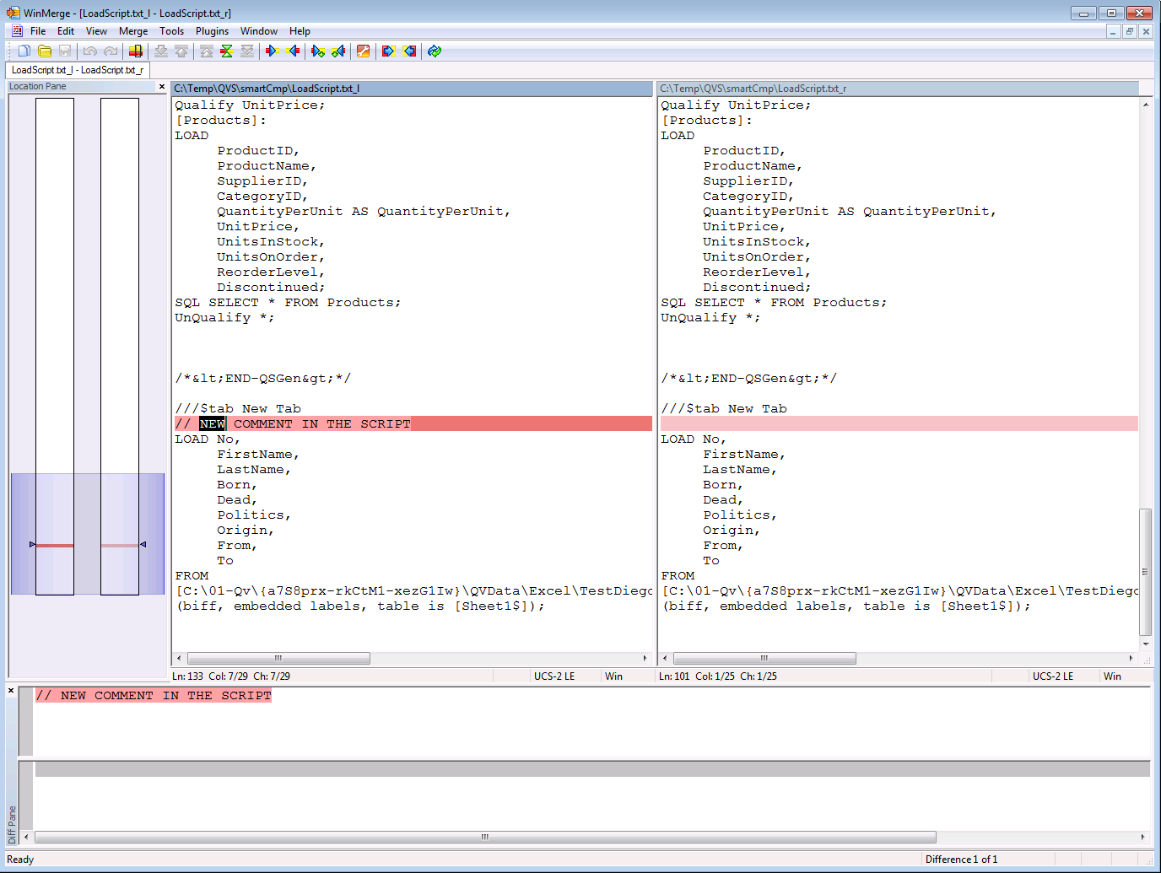This screenshot has width=1161, height=873.
Task: Click the Copy All to Left icon
Action: (x=409, y=51)
